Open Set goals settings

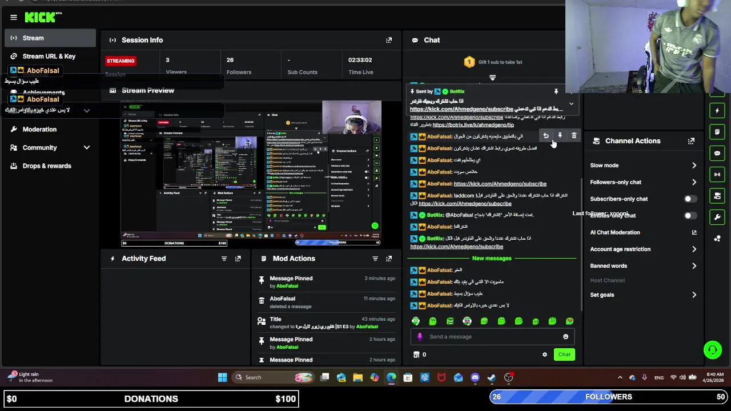coord(644,295)
